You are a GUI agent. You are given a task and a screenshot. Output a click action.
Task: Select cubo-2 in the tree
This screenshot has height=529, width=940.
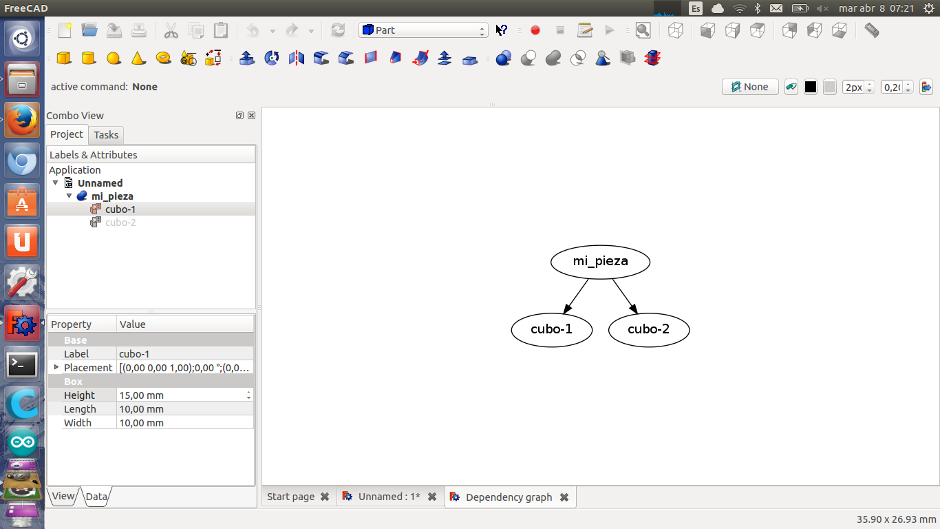coord(120,222)
